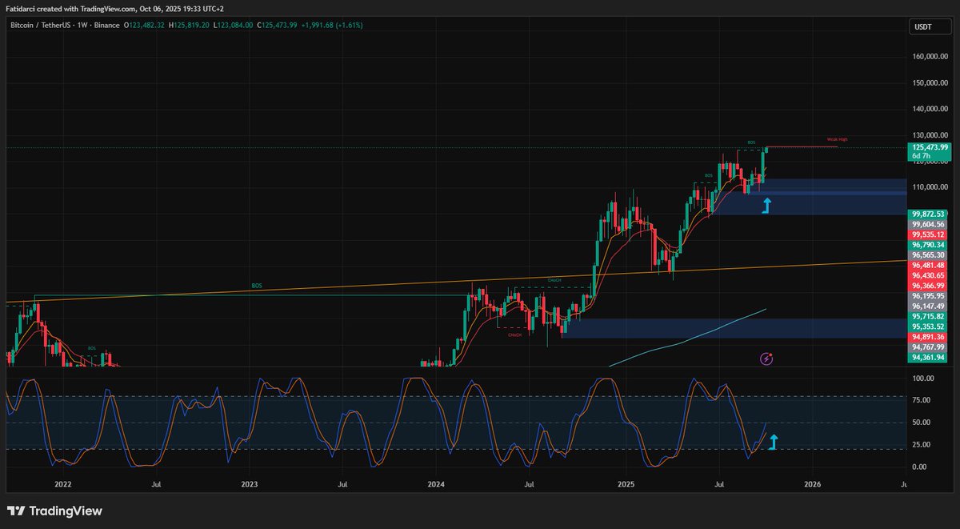Select the gray 96,147.49 price label
This screenshot has height=529, width=960.
coord(929,307)
